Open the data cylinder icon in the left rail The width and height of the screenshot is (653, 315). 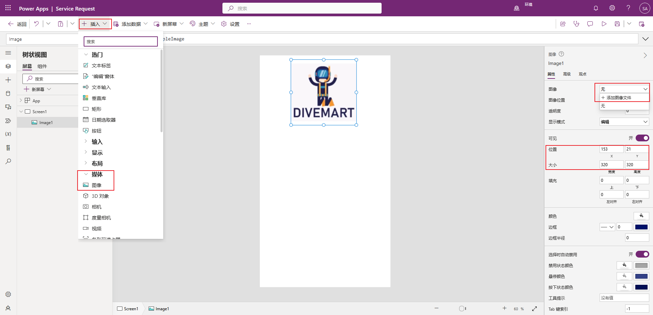(x=8, y=93)
